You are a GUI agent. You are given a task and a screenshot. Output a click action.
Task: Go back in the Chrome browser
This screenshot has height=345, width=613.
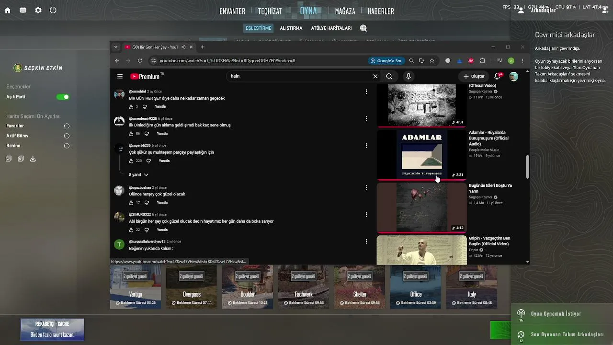pyautogui.click(x=117, y=61)
